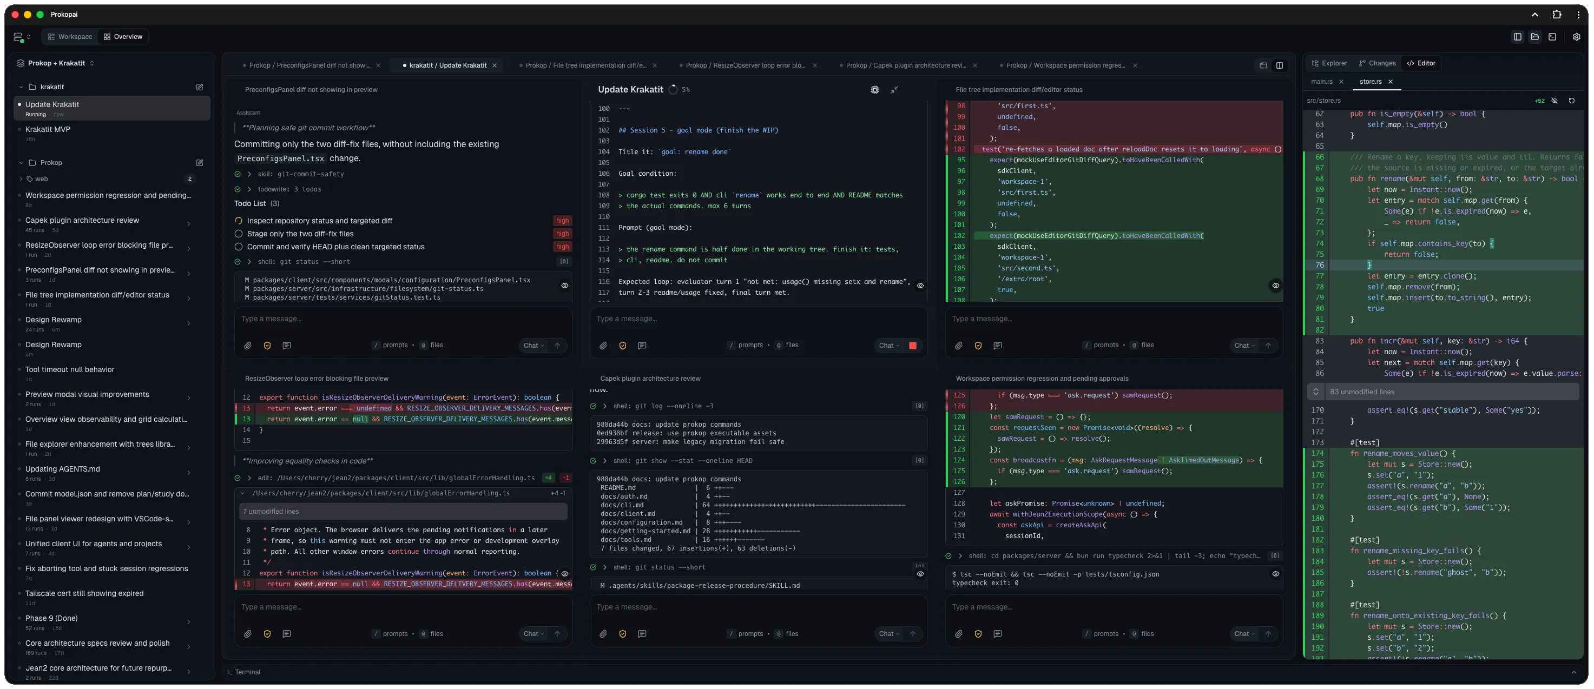The height and width of the screenshot is (689, 1594).
Task: Collapse the top bar with the chevron-up icon
Action: tap(1534, 14)
